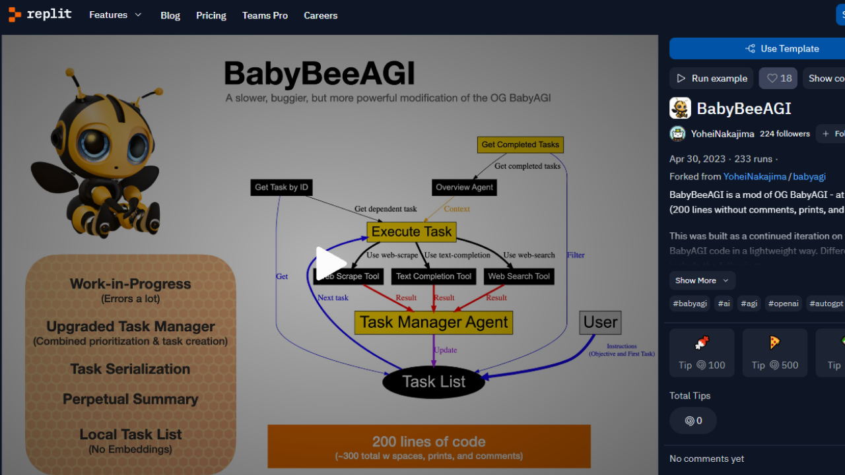This screenshot has height=475, width=845.
Task: Follow YoheiNakajima with the plus button
Action: coord(831,133)
